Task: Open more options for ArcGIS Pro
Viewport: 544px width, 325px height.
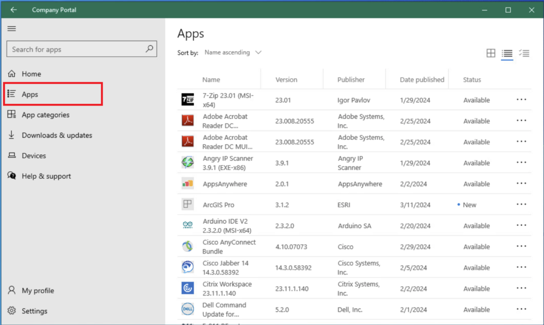Action: click(x=521, y=205)
